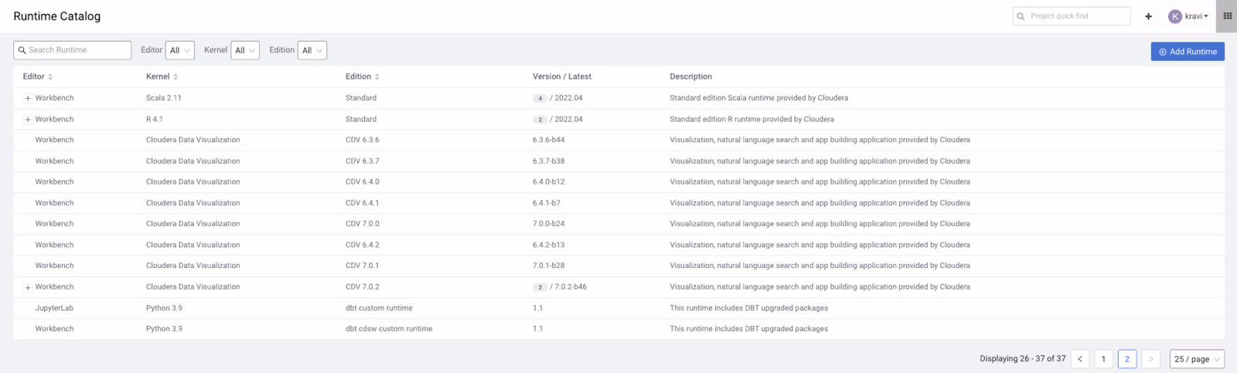Open the Kernel filter dropdown
This screenshot has width=1237, height=373.
244,50
